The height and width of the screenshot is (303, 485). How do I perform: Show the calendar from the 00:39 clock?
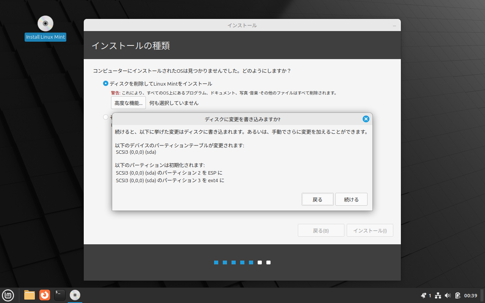click(471, 295)
